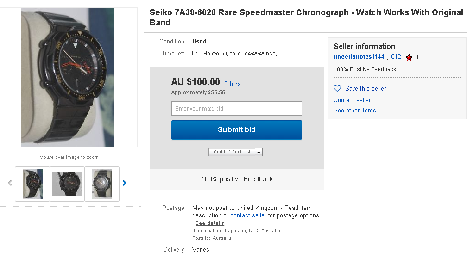
Task: Open the 0 bids link
Action: point(233,84)
